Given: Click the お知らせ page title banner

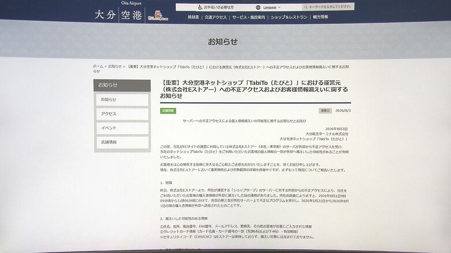Looking at the screenshot, I should 223,42.
